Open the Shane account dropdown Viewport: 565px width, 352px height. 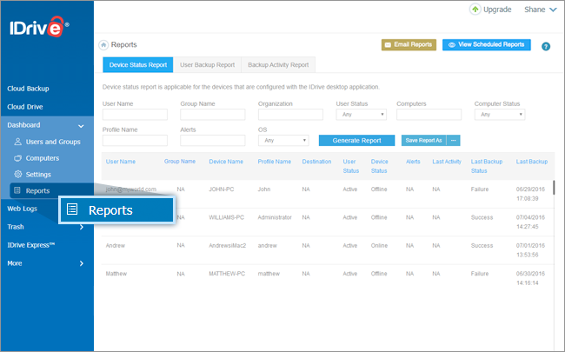(541, 10)
